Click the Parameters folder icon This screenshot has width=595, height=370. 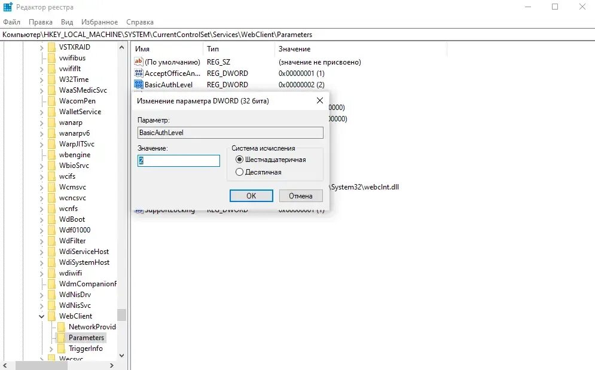(62, 337)
